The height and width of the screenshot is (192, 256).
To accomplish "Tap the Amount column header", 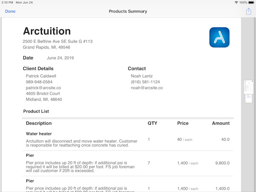I will pos(221,123).
